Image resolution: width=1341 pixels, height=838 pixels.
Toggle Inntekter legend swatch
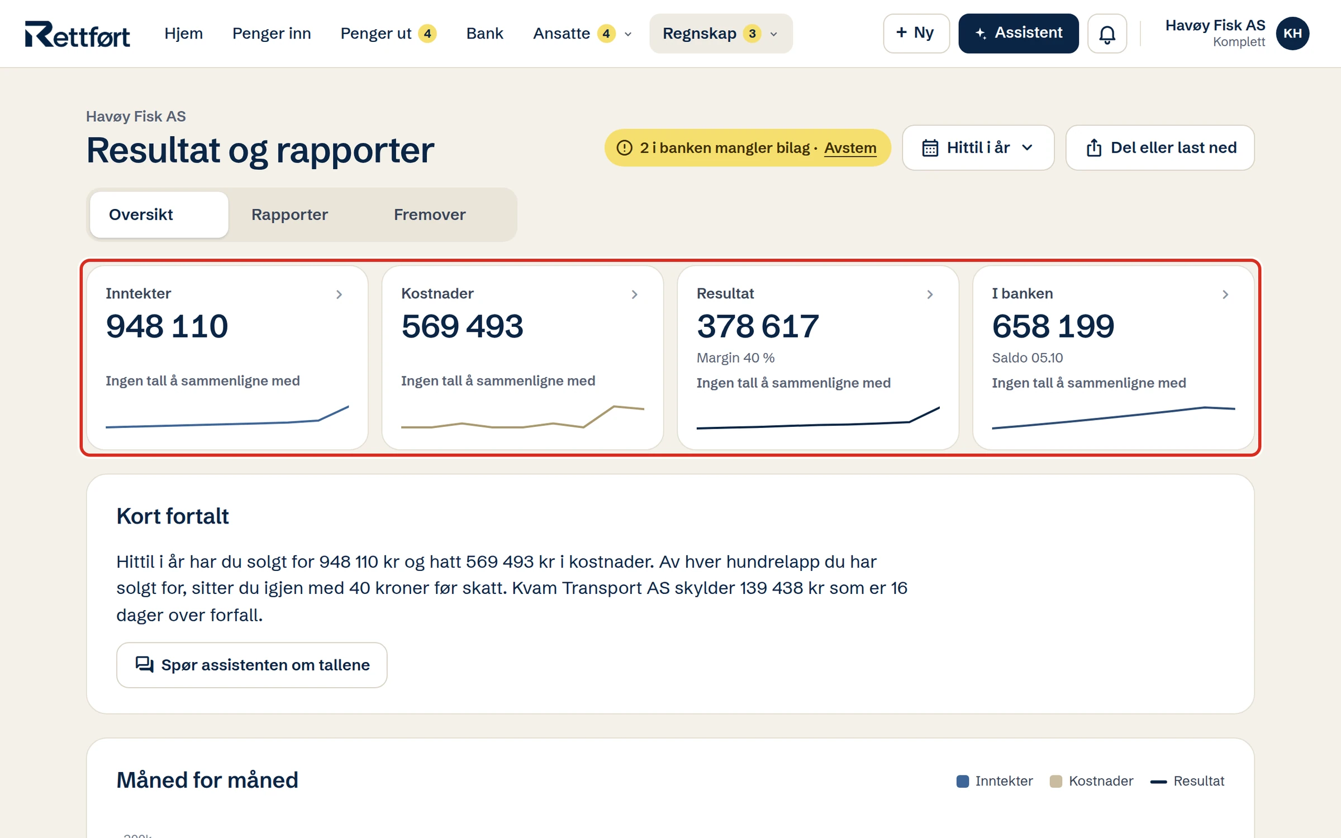(x=962, y=781)
